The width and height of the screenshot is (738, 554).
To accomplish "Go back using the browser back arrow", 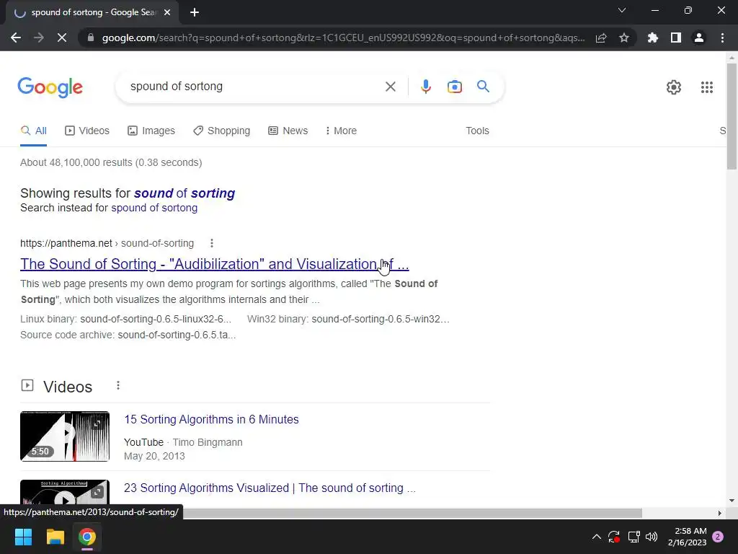I will tap(16, 38).
